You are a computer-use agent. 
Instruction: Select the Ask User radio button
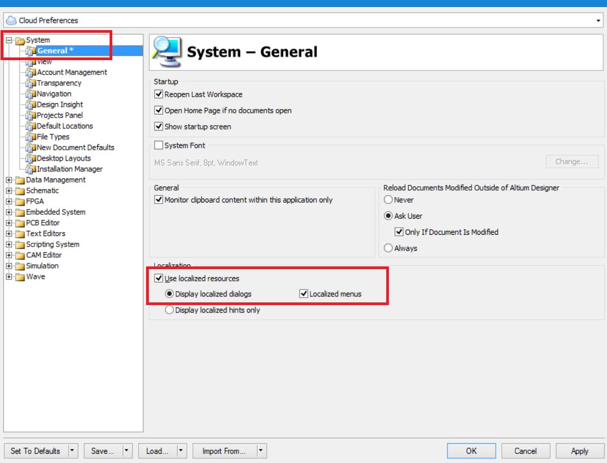[x=388, y=216]
